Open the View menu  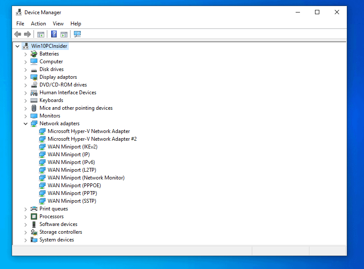point(58,24)
